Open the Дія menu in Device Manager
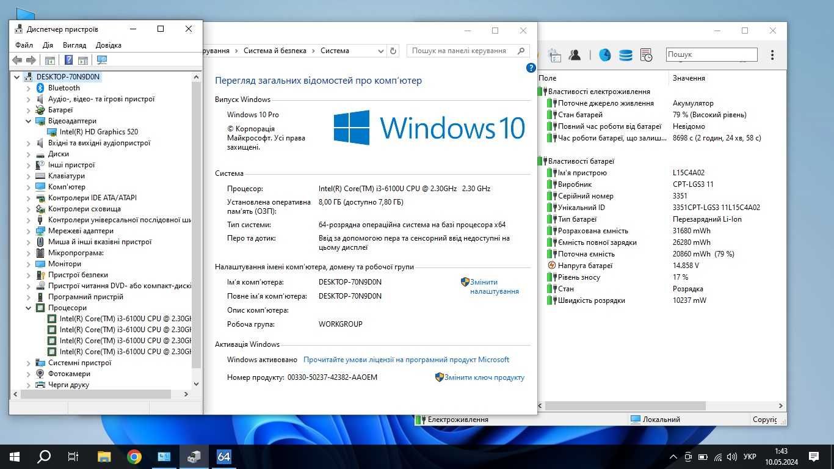Screen dimensions: 834x469 tap(48, 45)
